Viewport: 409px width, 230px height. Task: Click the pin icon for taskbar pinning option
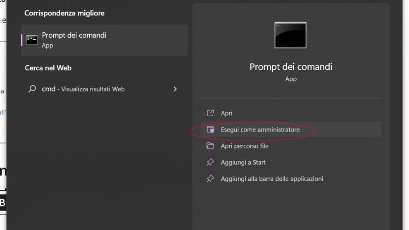pyautogui.click(x=210, y=179)
